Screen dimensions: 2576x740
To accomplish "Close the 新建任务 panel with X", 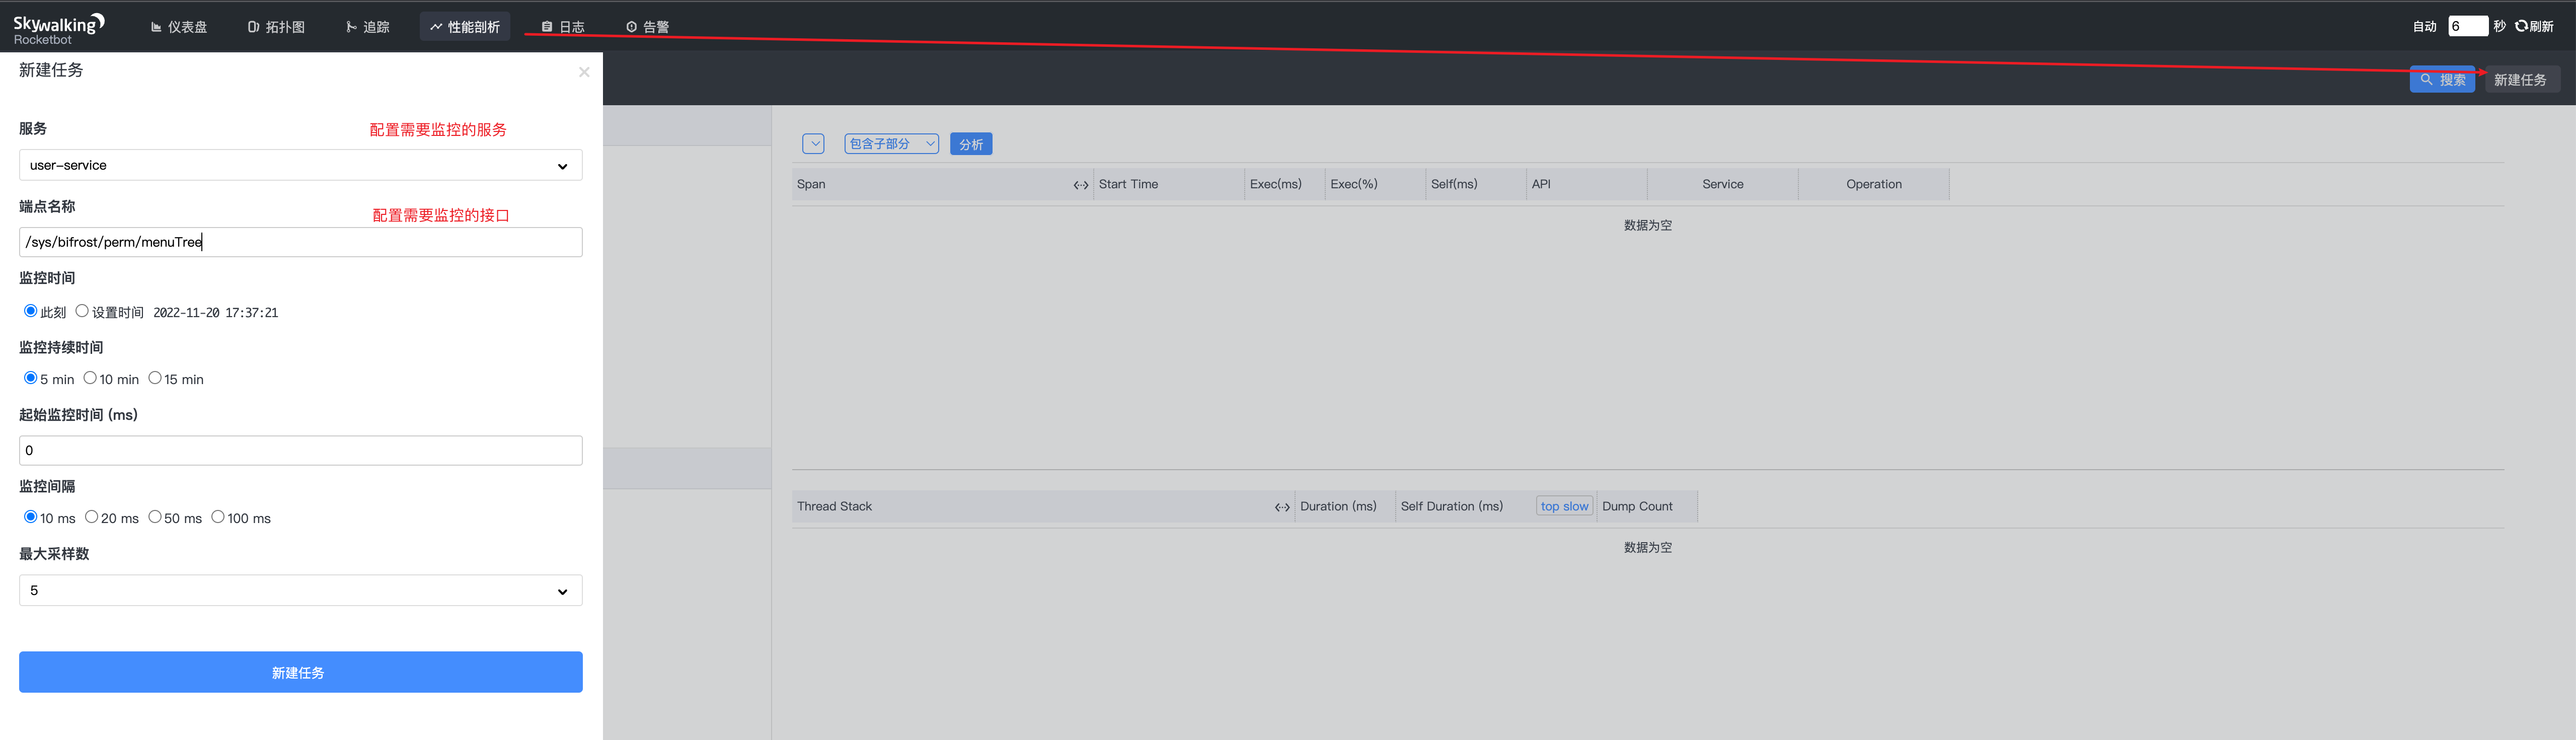I will click(584, 72).
